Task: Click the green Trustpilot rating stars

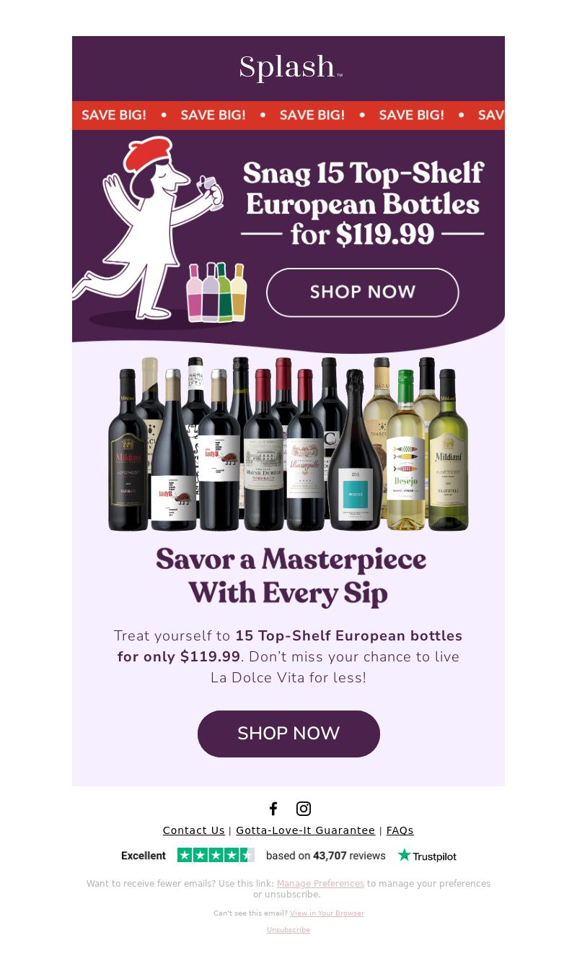Action: point(216,855)
